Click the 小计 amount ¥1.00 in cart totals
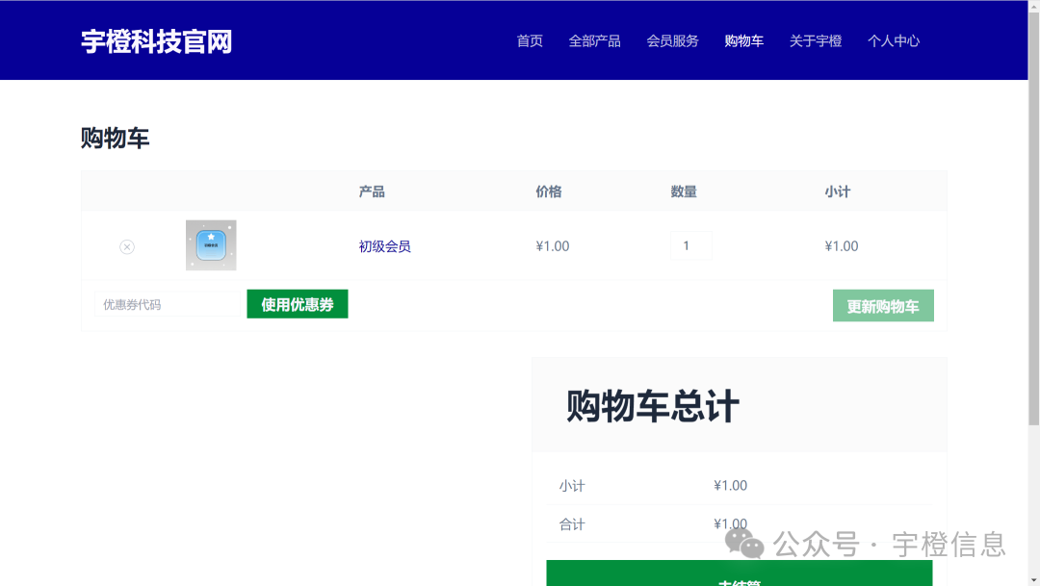Image resolution: width=1040 pixels, height=586 pixels. tap(729, 485)
